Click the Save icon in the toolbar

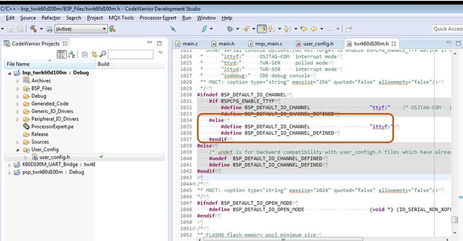(11, 29)
